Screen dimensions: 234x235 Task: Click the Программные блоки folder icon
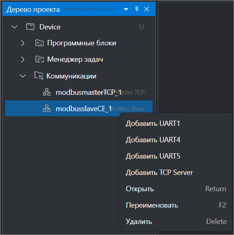click(x=39, y=43)
